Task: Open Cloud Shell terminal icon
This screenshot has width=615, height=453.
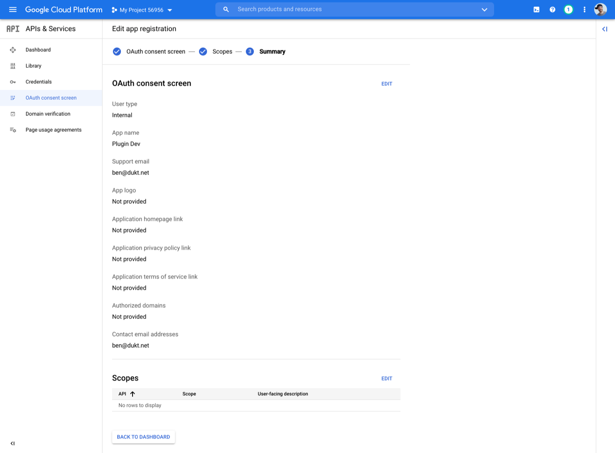Action: click(536, 9)
